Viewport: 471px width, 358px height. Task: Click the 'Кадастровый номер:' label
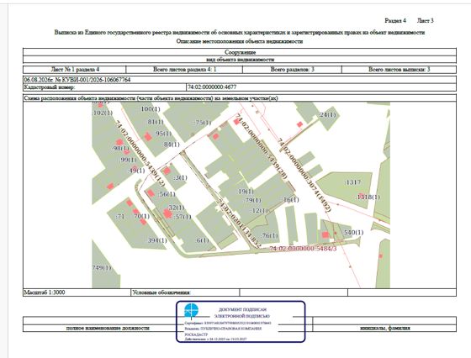(50, 87)
